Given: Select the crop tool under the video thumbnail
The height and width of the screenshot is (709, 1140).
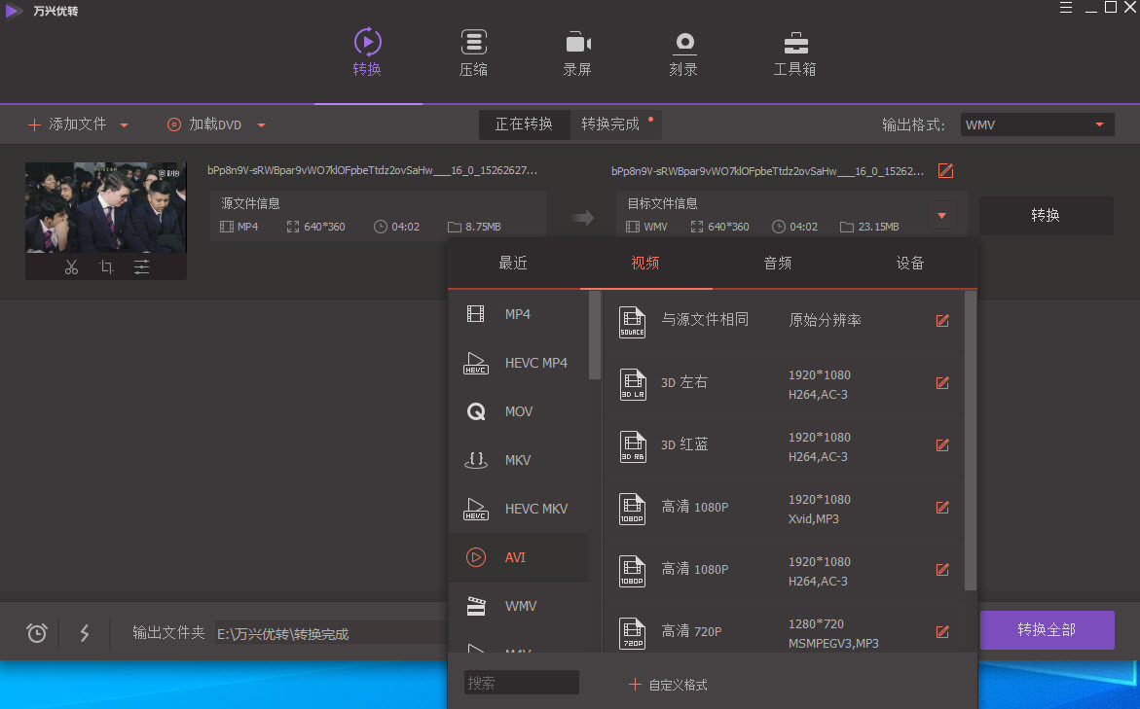Looking at the screenshot, I should click(106, 266).
